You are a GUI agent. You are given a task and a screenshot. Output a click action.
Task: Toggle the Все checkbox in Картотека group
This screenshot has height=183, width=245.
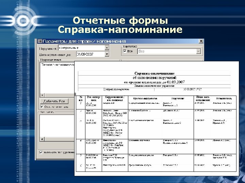125,51
